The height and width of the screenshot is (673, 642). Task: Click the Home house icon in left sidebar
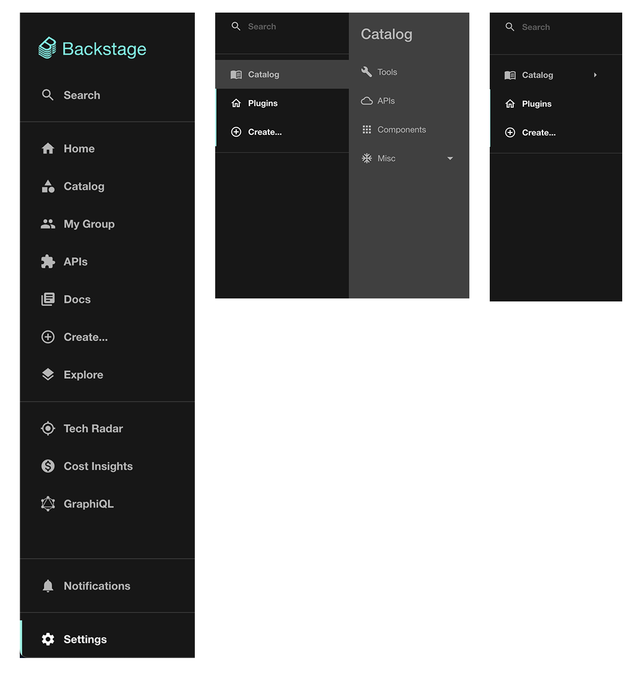[48, 149]
